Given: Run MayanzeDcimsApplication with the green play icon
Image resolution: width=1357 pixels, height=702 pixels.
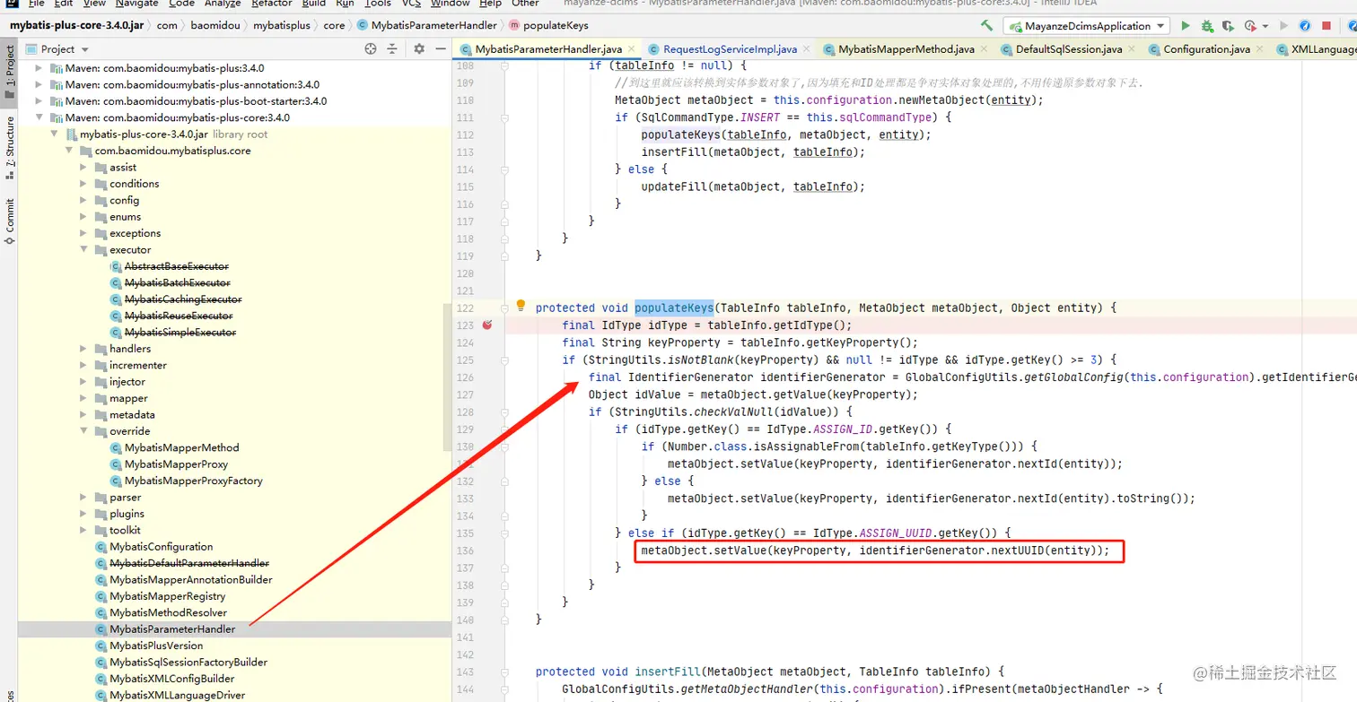Looking at the screenshot, I should (x=1186, y=26).
